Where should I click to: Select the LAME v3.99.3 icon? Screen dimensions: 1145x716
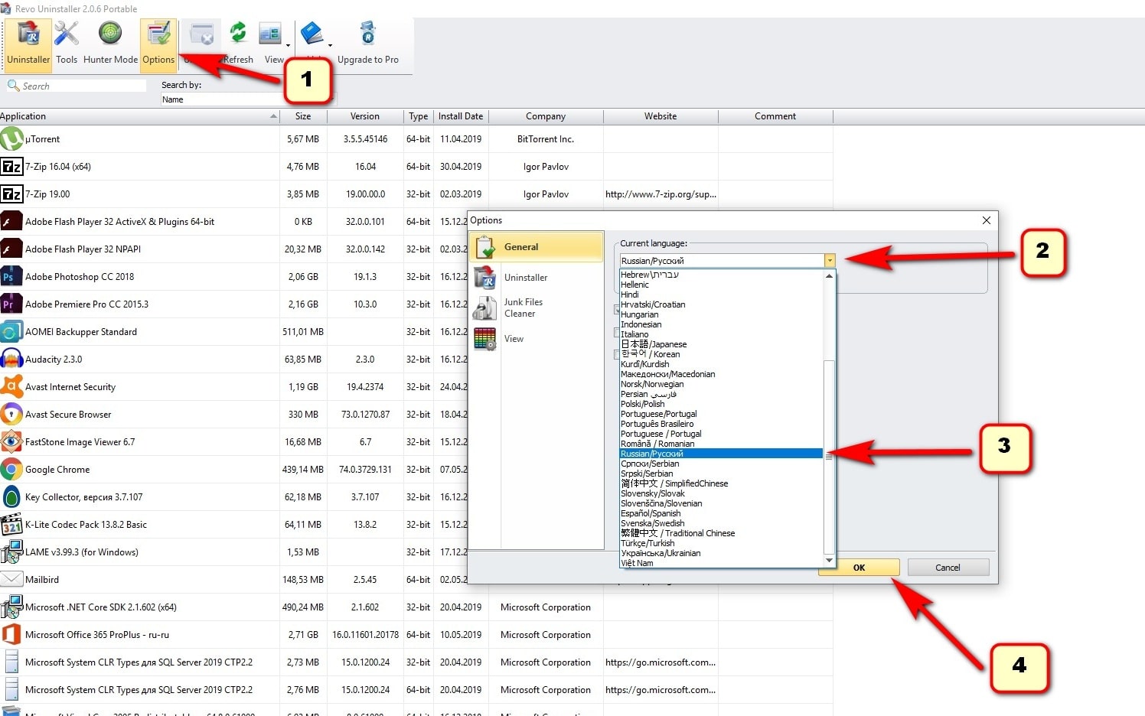coord(11,552)
